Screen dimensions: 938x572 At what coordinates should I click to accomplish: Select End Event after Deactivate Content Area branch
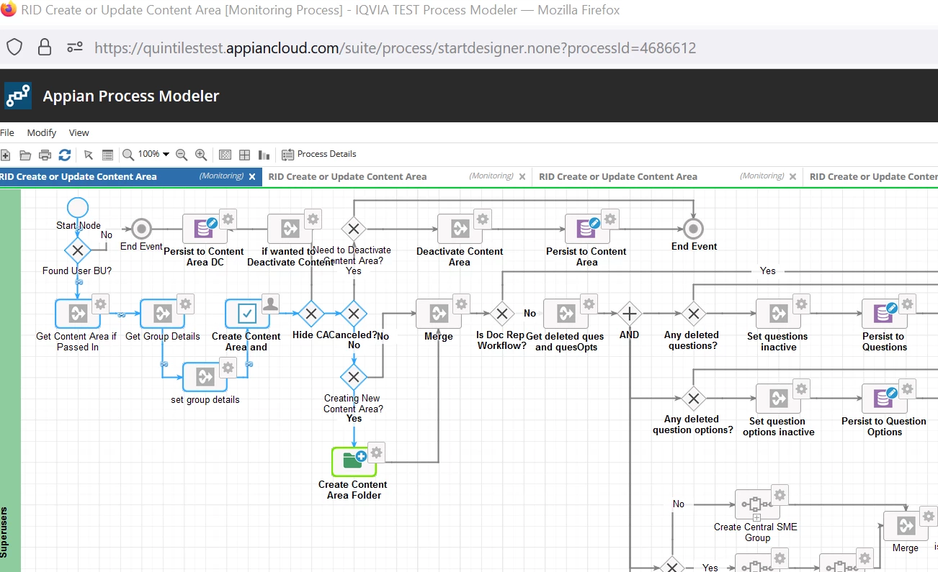coord(693,230)
